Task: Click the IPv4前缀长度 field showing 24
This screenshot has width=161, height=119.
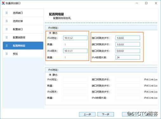Action: 128,57
